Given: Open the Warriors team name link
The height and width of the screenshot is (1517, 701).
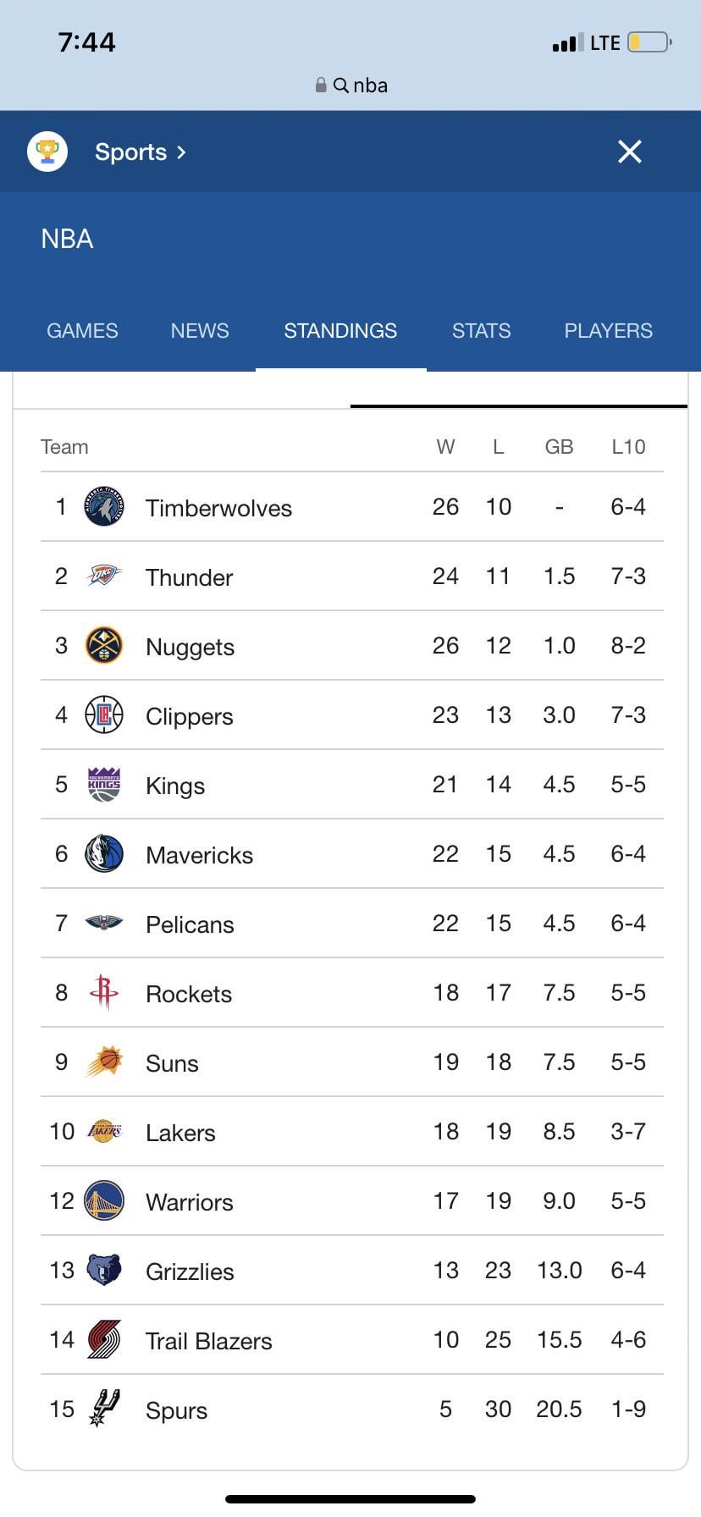Looking at the screenshot, I should [x=189, y=1203].
